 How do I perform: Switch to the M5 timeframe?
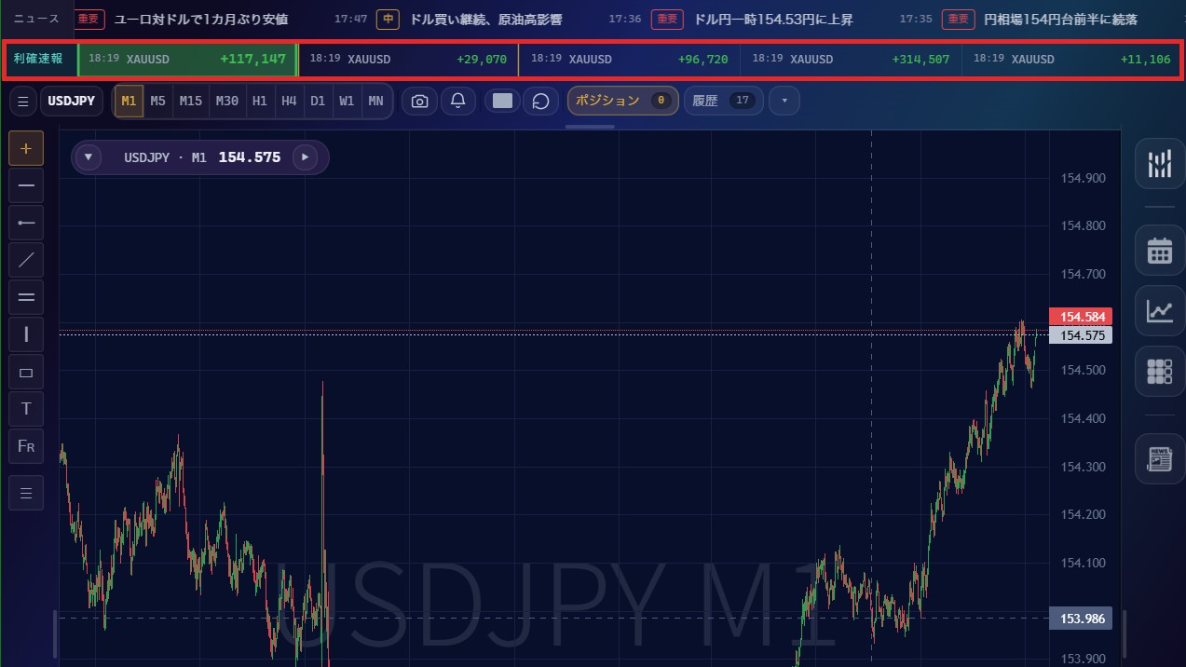pos(157,101)
